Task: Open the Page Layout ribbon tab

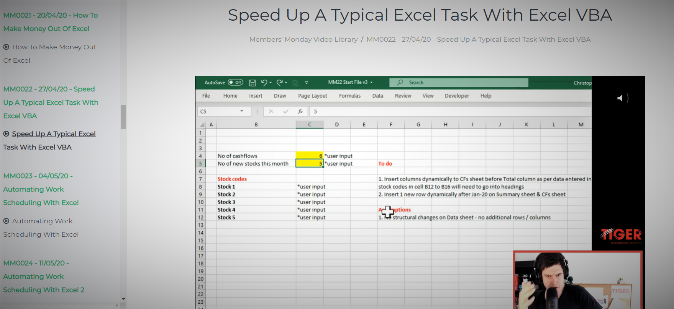Action: [x=312, y=96]
